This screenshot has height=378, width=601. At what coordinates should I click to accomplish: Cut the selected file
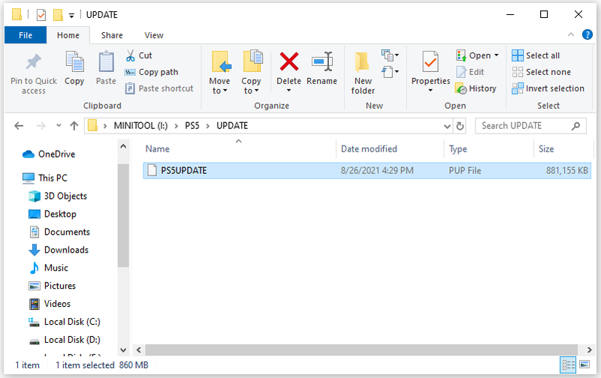pos(139,55)
